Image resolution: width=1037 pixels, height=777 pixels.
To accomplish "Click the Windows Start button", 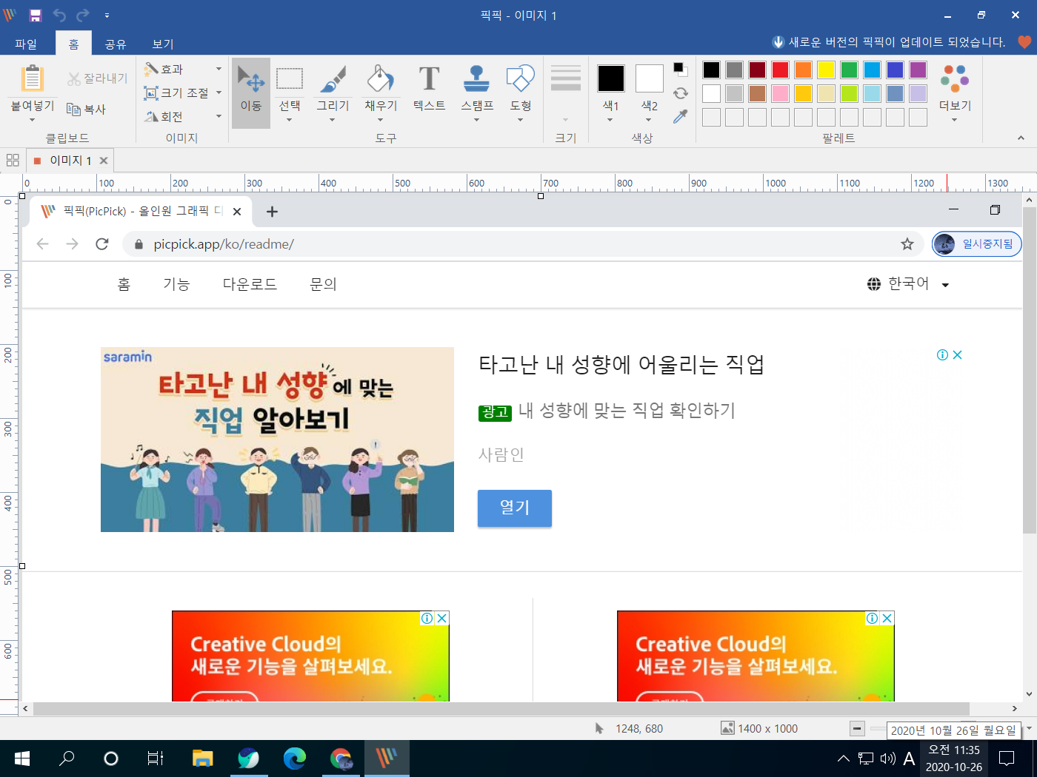I will [22, 758].
